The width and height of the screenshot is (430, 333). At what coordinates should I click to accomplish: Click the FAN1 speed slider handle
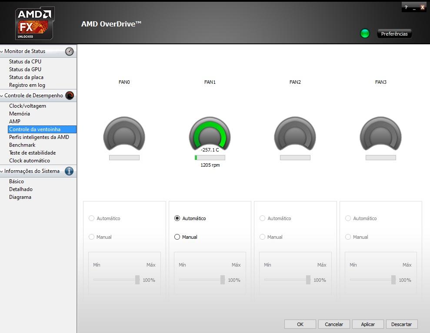(223, 280)
